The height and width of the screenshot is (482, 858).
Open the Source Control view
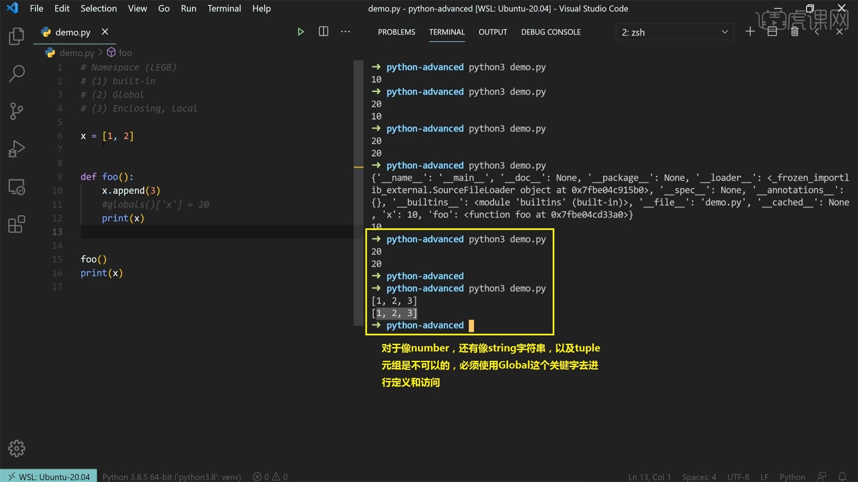(16, 111)
